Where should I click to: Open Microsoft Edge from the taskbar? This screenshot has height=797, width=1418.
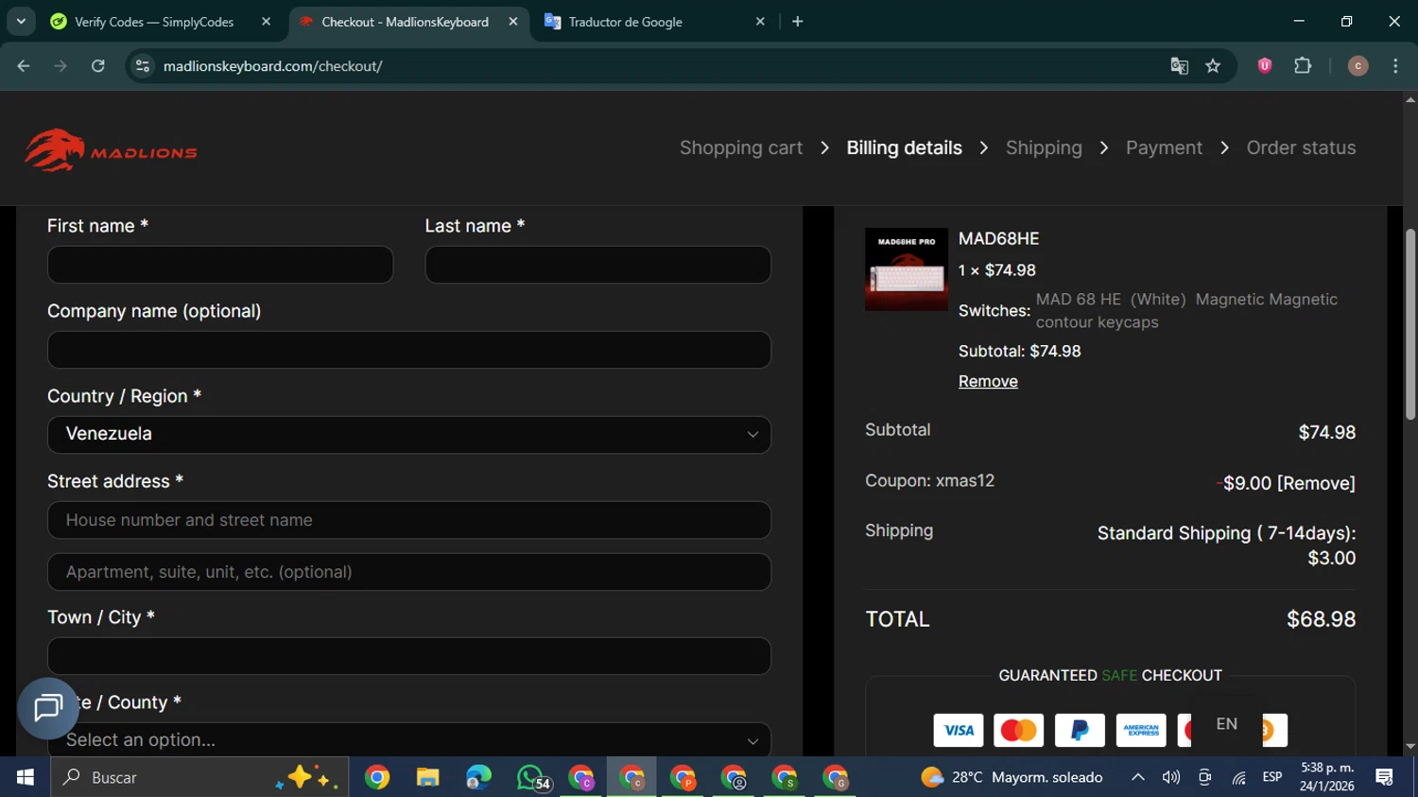[x=478, y=777]
